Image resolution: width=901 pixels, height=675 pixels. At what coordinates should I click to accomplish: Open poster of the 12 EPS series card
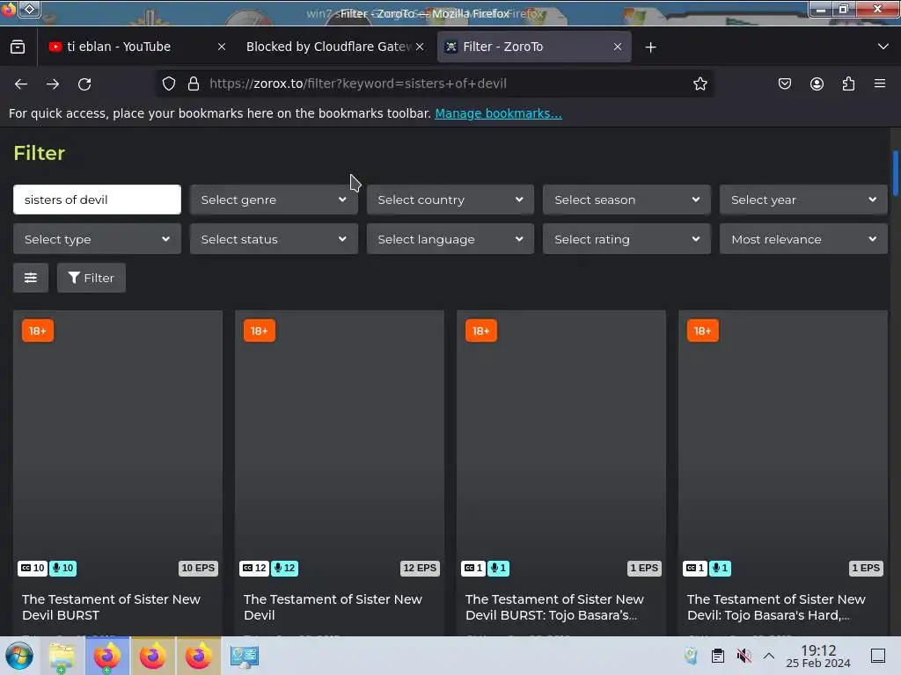[340, 445]
